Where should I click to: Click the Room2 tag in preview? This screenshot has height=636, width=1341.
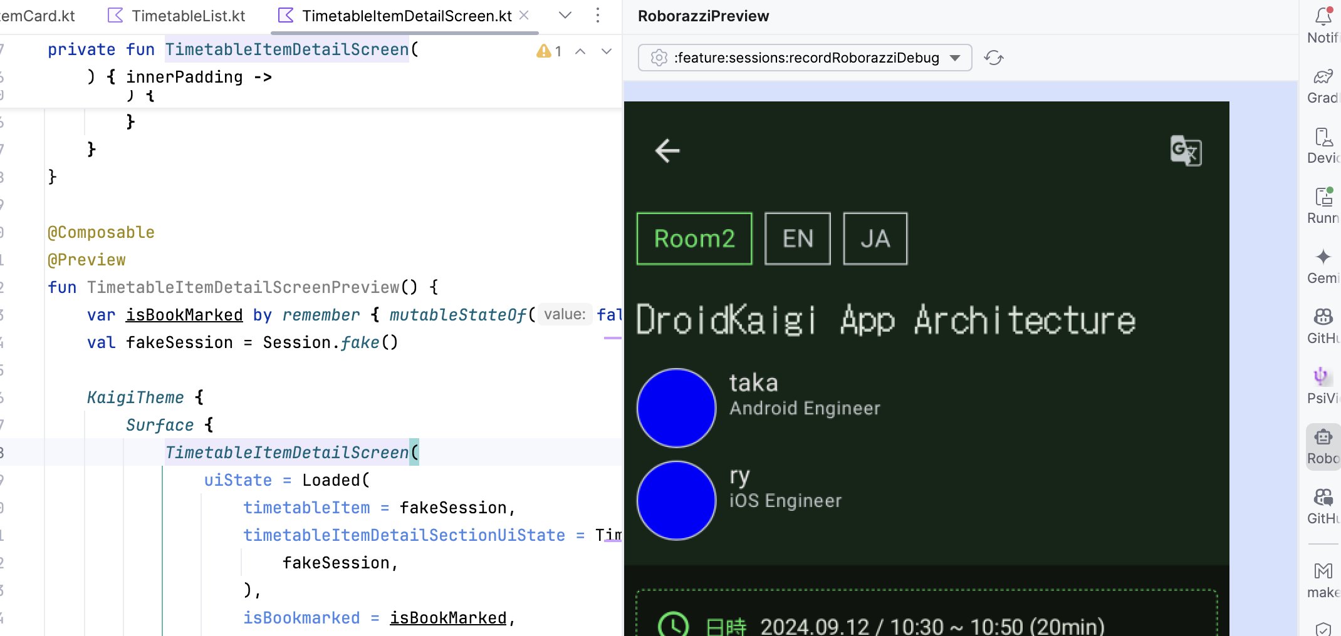click(x=694, y=238)
